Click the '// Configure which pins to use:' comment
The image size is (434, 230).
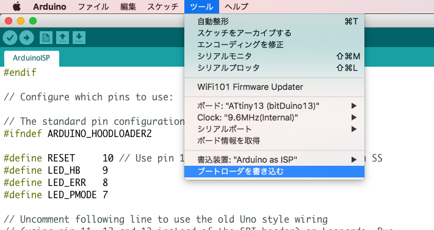pos(89,97)
